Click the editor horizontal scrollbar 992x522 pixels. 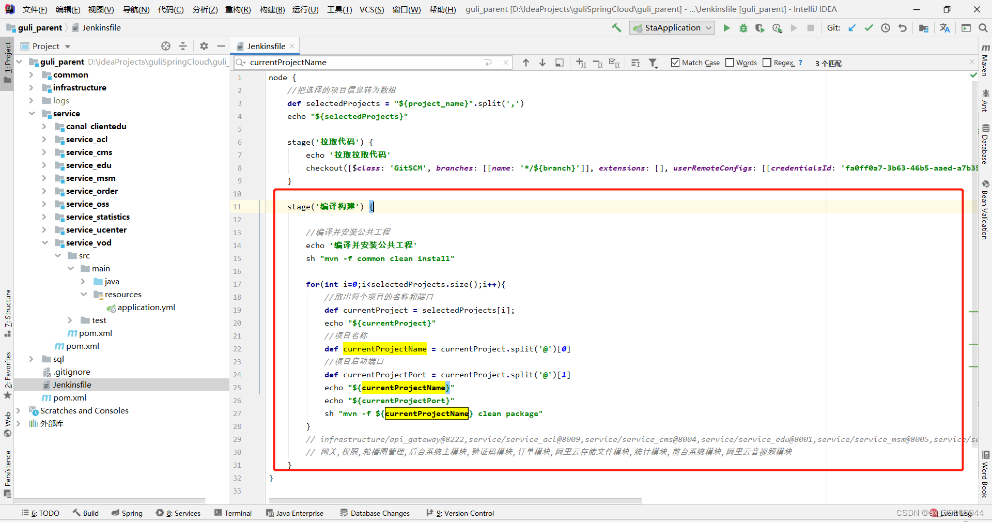coord(455,501)
